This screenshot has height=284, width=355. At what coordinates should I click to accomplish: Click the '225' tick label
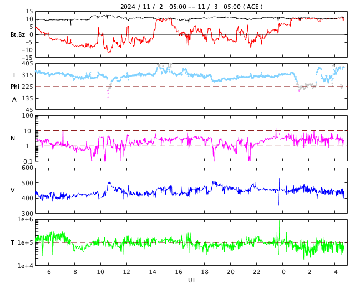[27, 87]
